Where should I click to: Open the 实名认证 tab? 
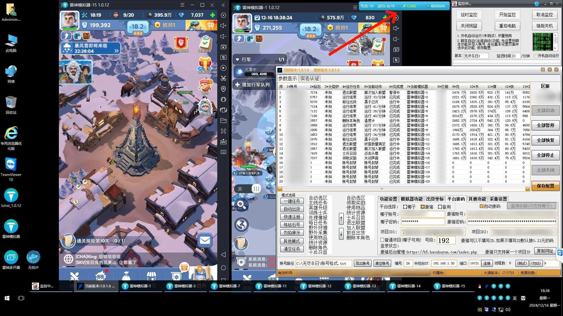click(310, 78)
